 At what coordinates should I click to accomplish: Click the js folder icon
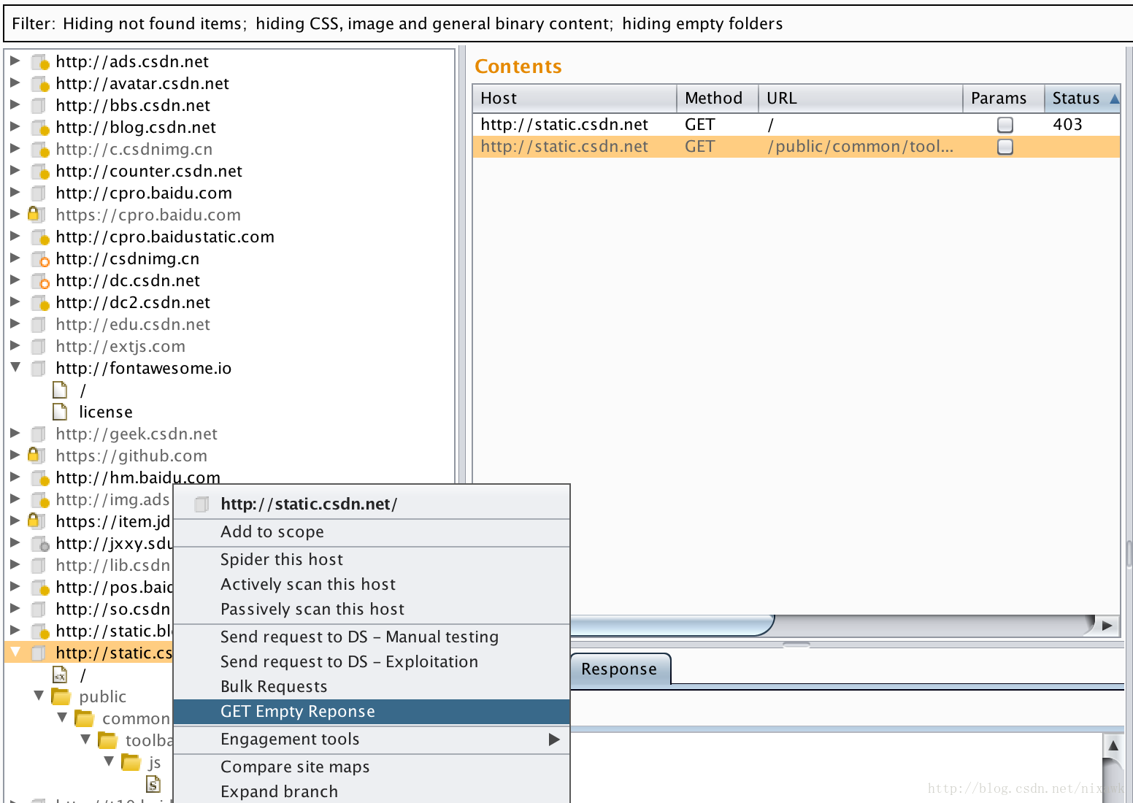click(131, 762)
